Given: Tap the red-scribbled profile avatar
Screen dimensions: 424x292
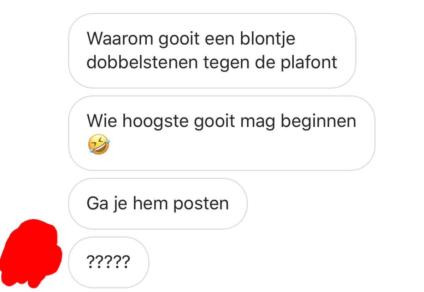Looking at the screenshot, I should [x=31, y=254].
